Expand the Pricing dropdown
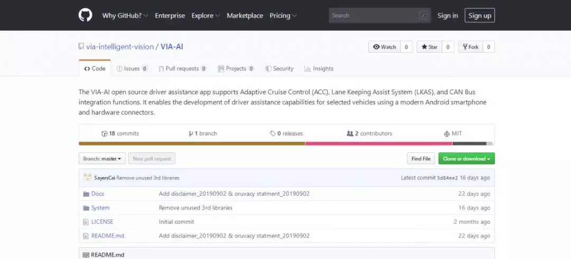Viewport: 571px width, 259px height. tap(283, 16)
